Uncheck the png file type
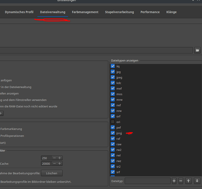This screenshot has height=189, width=202. 113,133
